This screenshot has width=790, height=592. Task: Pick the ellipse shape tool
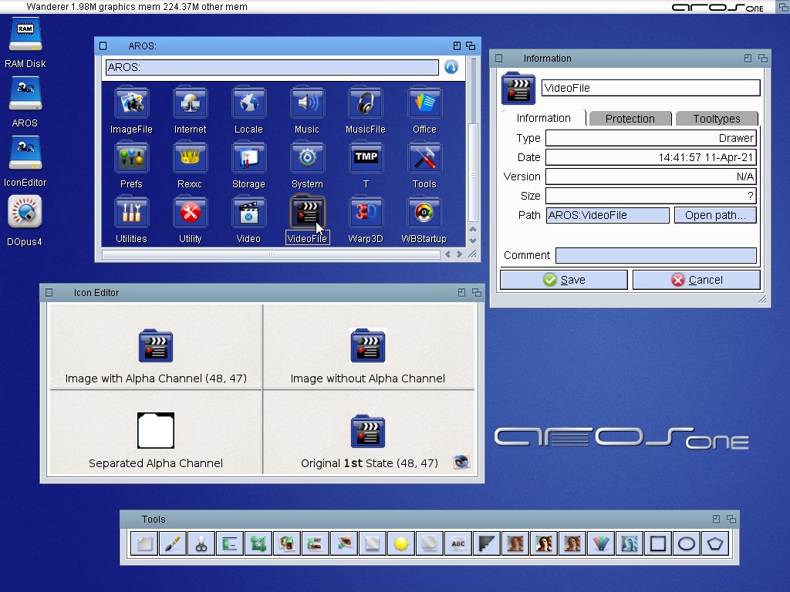point(686,544)
